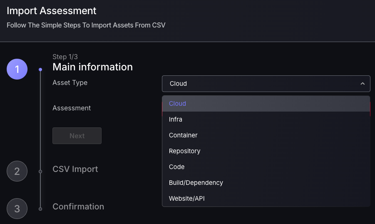The image size is (375, 224).
Task: Click the step 1 circle indicator
Action: coord(17,70)
